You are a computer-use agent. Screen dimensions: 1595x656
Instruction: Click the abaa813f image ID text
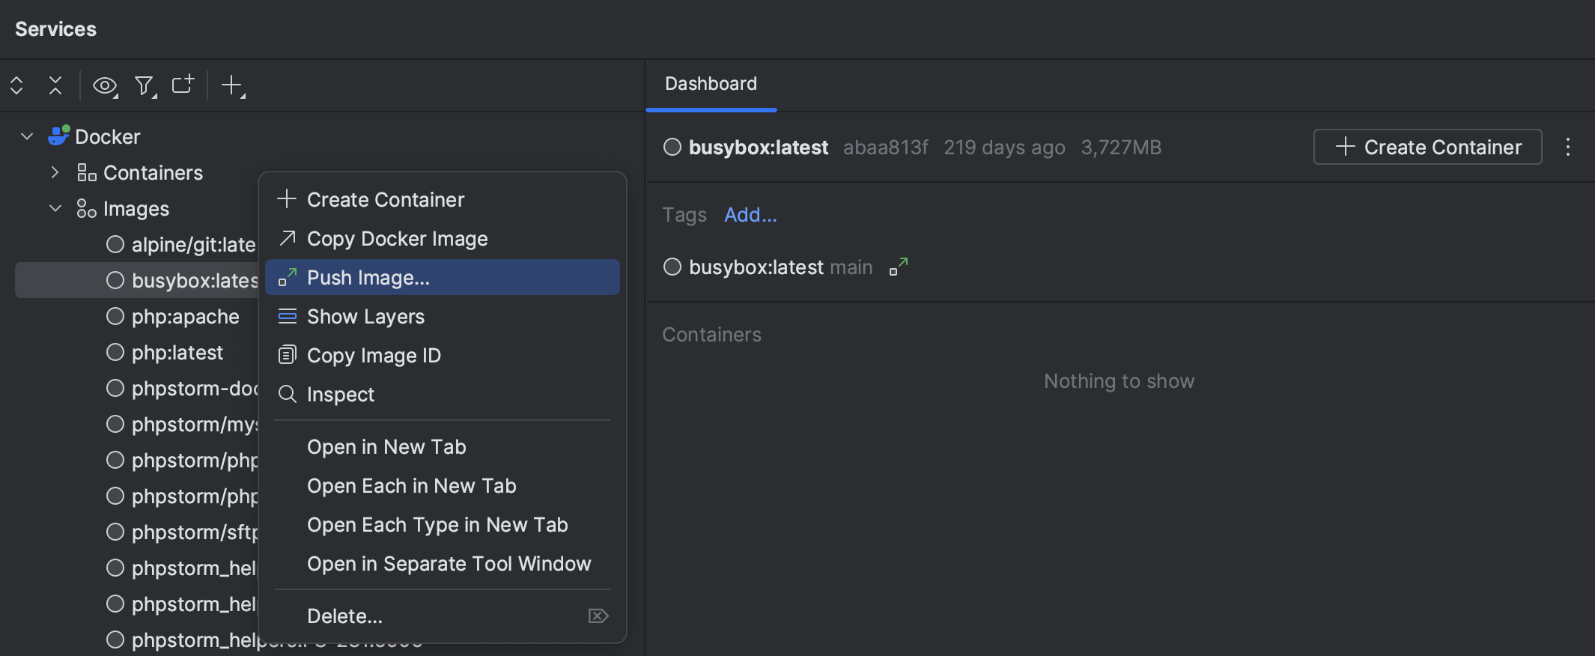coord(885,148)
